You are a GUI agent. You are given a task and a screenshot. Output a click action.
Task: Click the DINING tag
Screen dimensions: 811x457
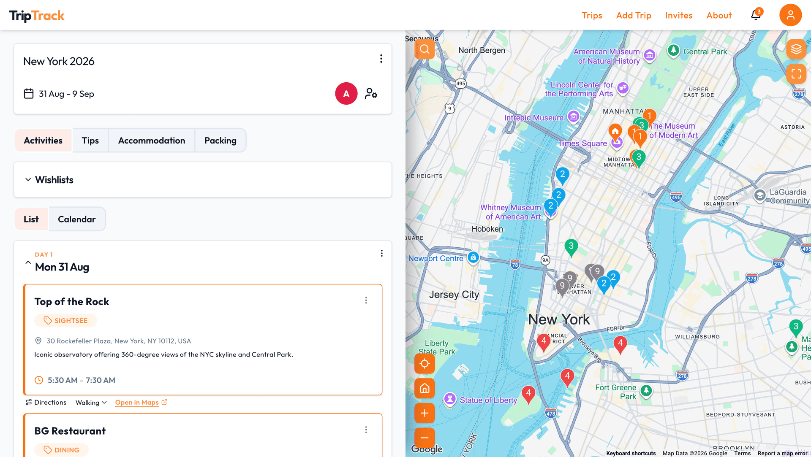tap(61, 450)
